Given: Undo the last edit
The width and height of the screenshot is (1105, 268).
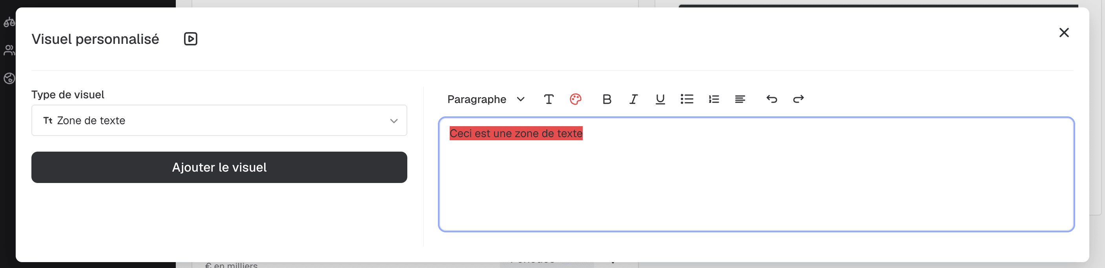Looking at the screenshot, I should click(771, 99).
